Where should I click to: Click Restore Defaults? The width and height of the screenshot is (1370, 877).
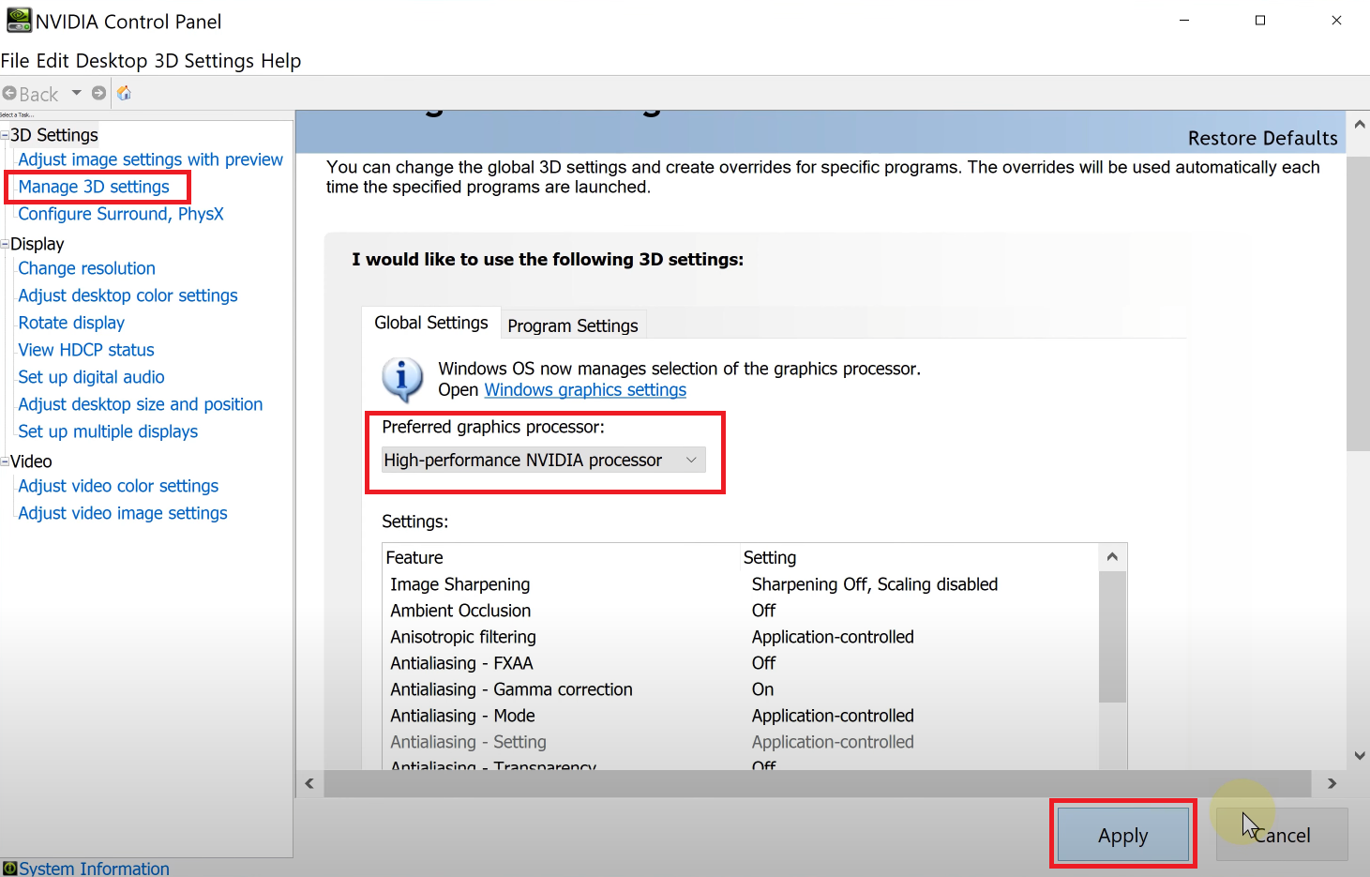coord(1262,138)
